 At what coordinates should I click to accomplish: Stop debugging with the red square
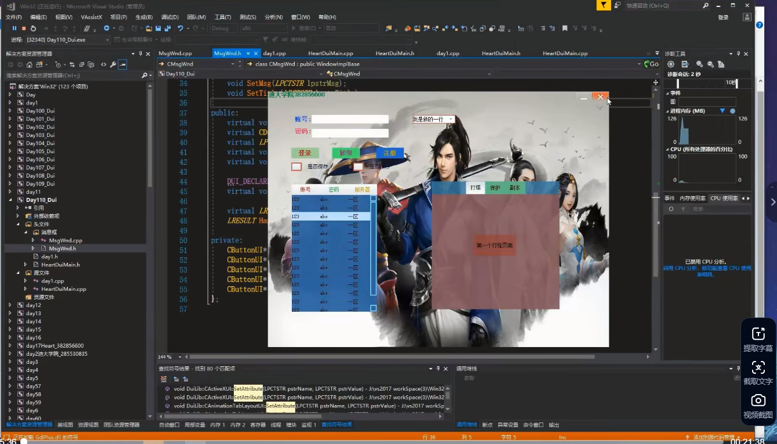[x=24, y=28]
